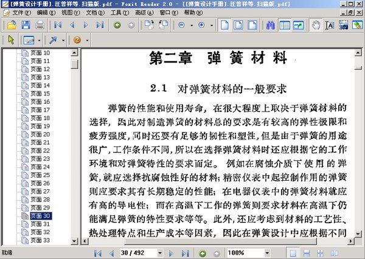Screen dimensions: 365x259
Task: Click the Zoom out minus icon in the toolbar
Action: [181, 25]
